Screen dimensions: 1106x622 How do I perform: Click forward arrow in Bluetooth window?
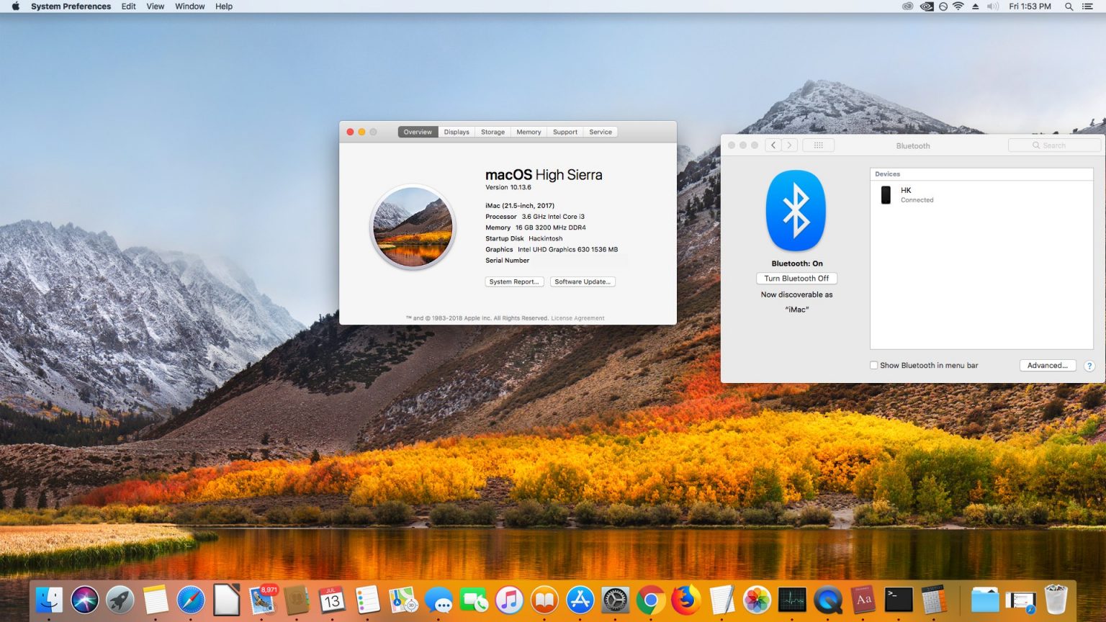[x=790, y=145]
